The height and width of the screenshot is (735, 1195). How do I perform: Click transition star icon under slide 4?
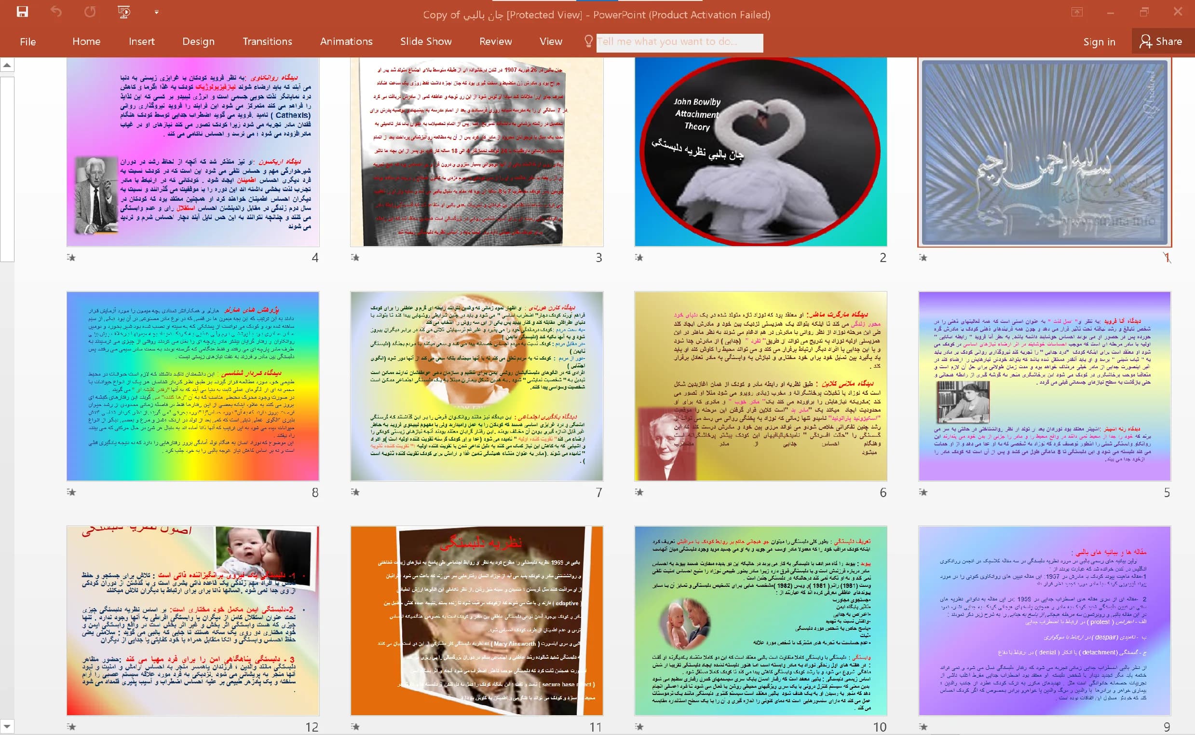pyautogui.click(x=71, y=258)
